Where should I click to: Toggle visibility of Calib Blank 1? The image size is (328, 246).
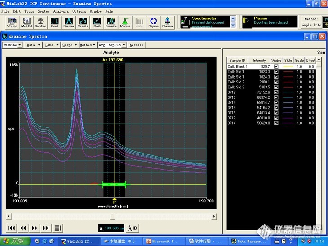click(x=276, y=66)
